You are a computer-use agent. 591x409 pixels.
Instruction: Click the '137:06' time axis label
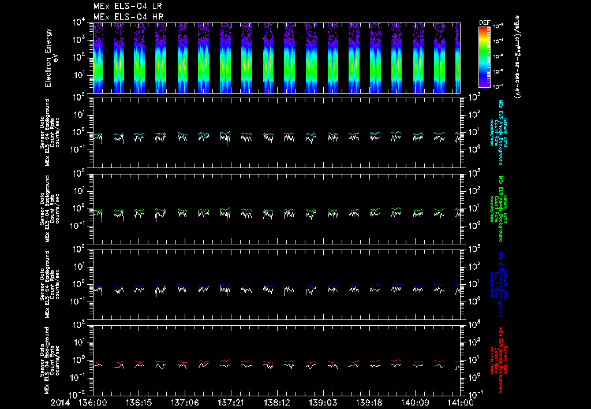(185, 403)
